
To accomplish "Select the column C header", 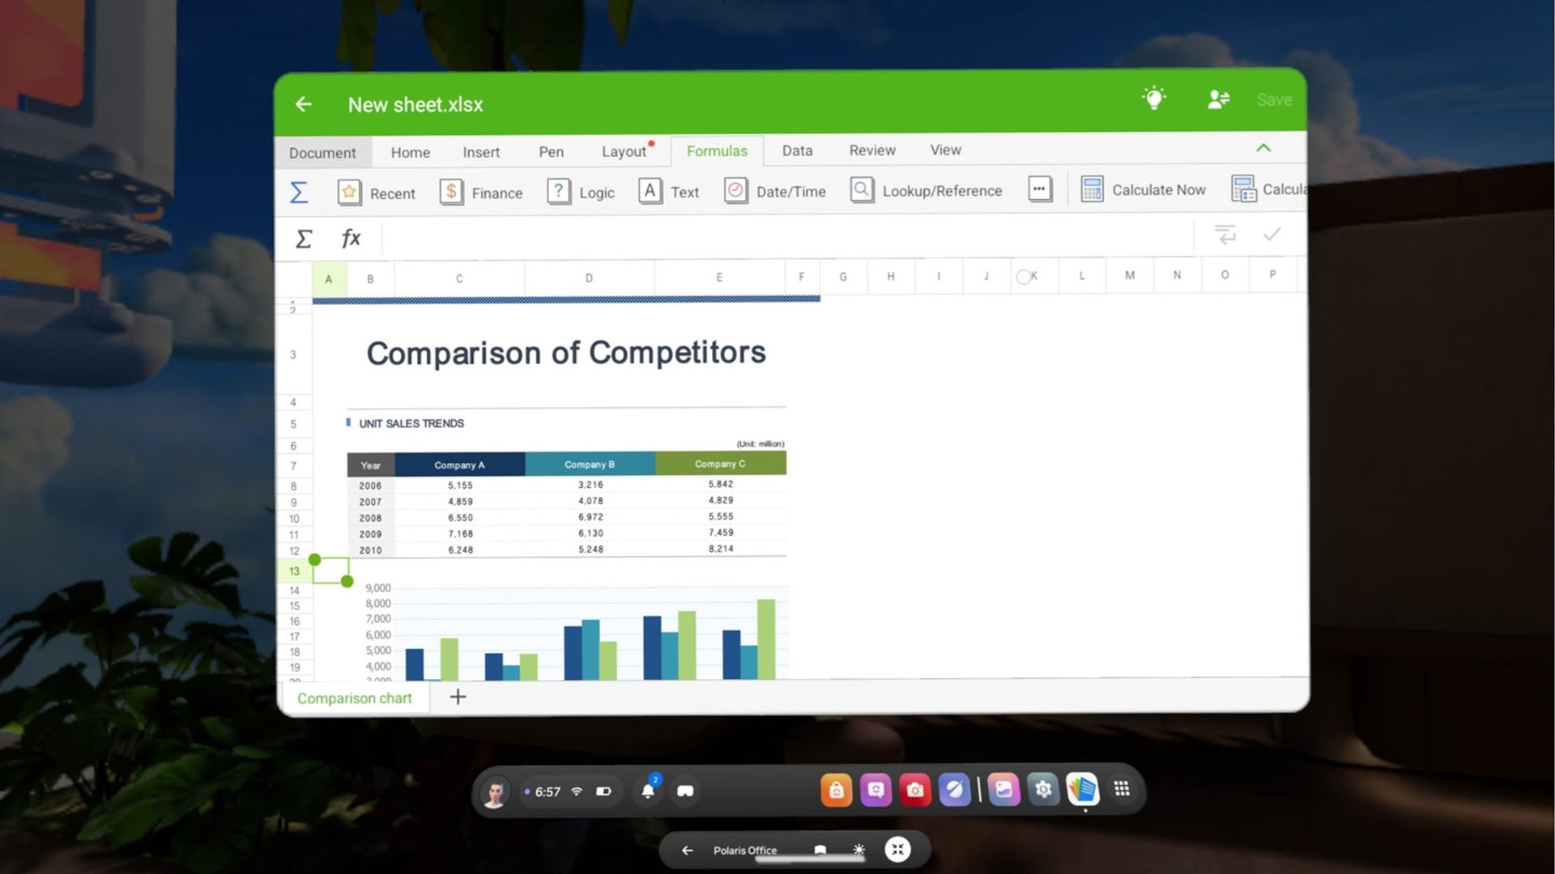I will (459, 278).
